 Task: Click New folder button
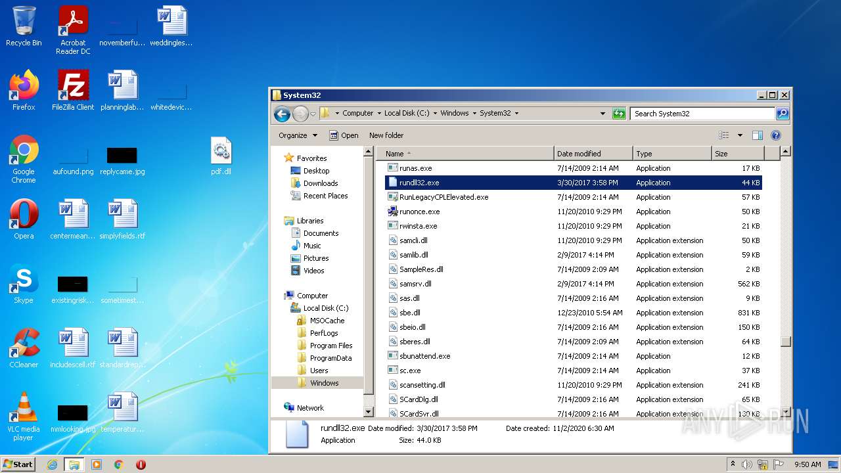(x=386, y=135)
